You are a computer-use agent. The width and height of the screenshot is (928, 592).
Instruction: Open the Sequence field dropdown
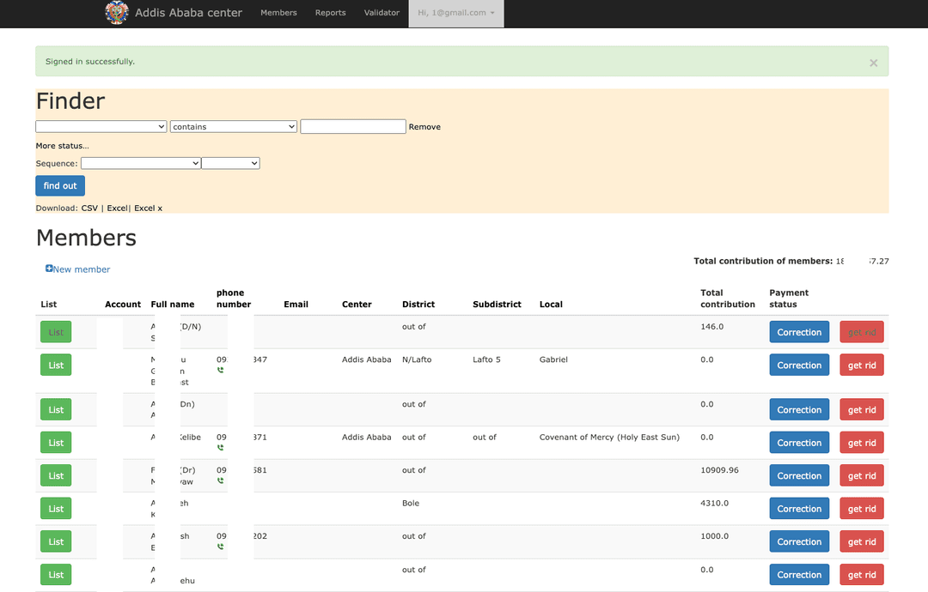(140, 163)
